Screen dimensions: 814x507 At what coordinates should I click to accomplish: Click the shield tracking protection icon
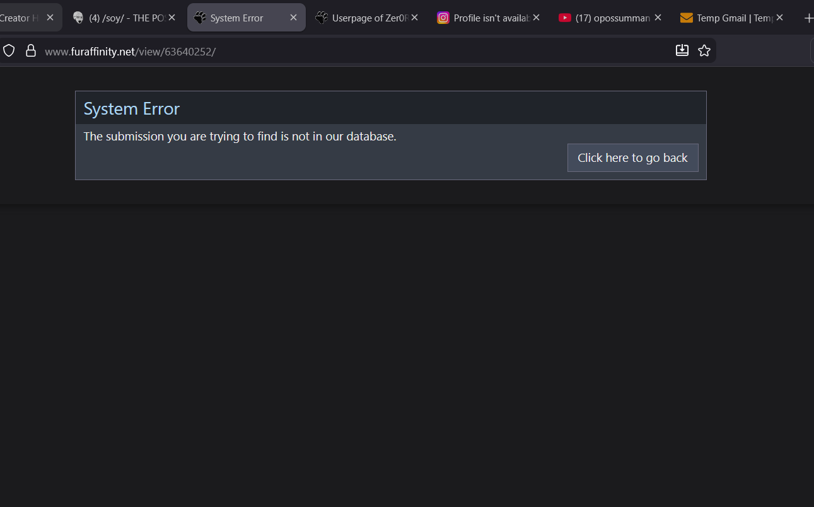pyautogui.click(x=9, y=51)
